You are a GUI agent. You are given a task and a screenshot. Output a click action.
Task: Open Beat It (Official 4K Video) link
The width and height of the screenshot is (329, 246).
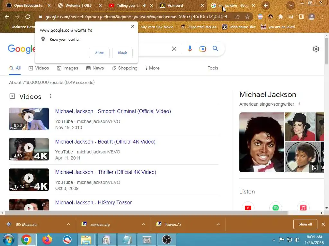tap(105, 142)
